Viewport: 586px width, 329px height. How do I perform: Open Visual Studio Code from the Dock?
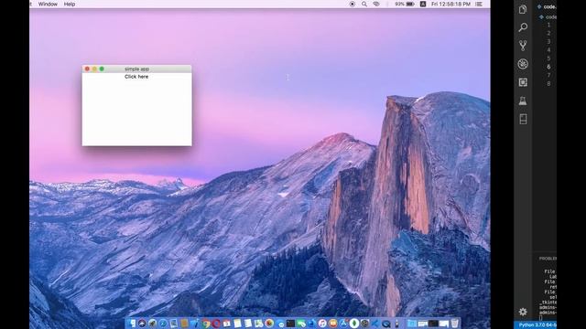[374, 324]
